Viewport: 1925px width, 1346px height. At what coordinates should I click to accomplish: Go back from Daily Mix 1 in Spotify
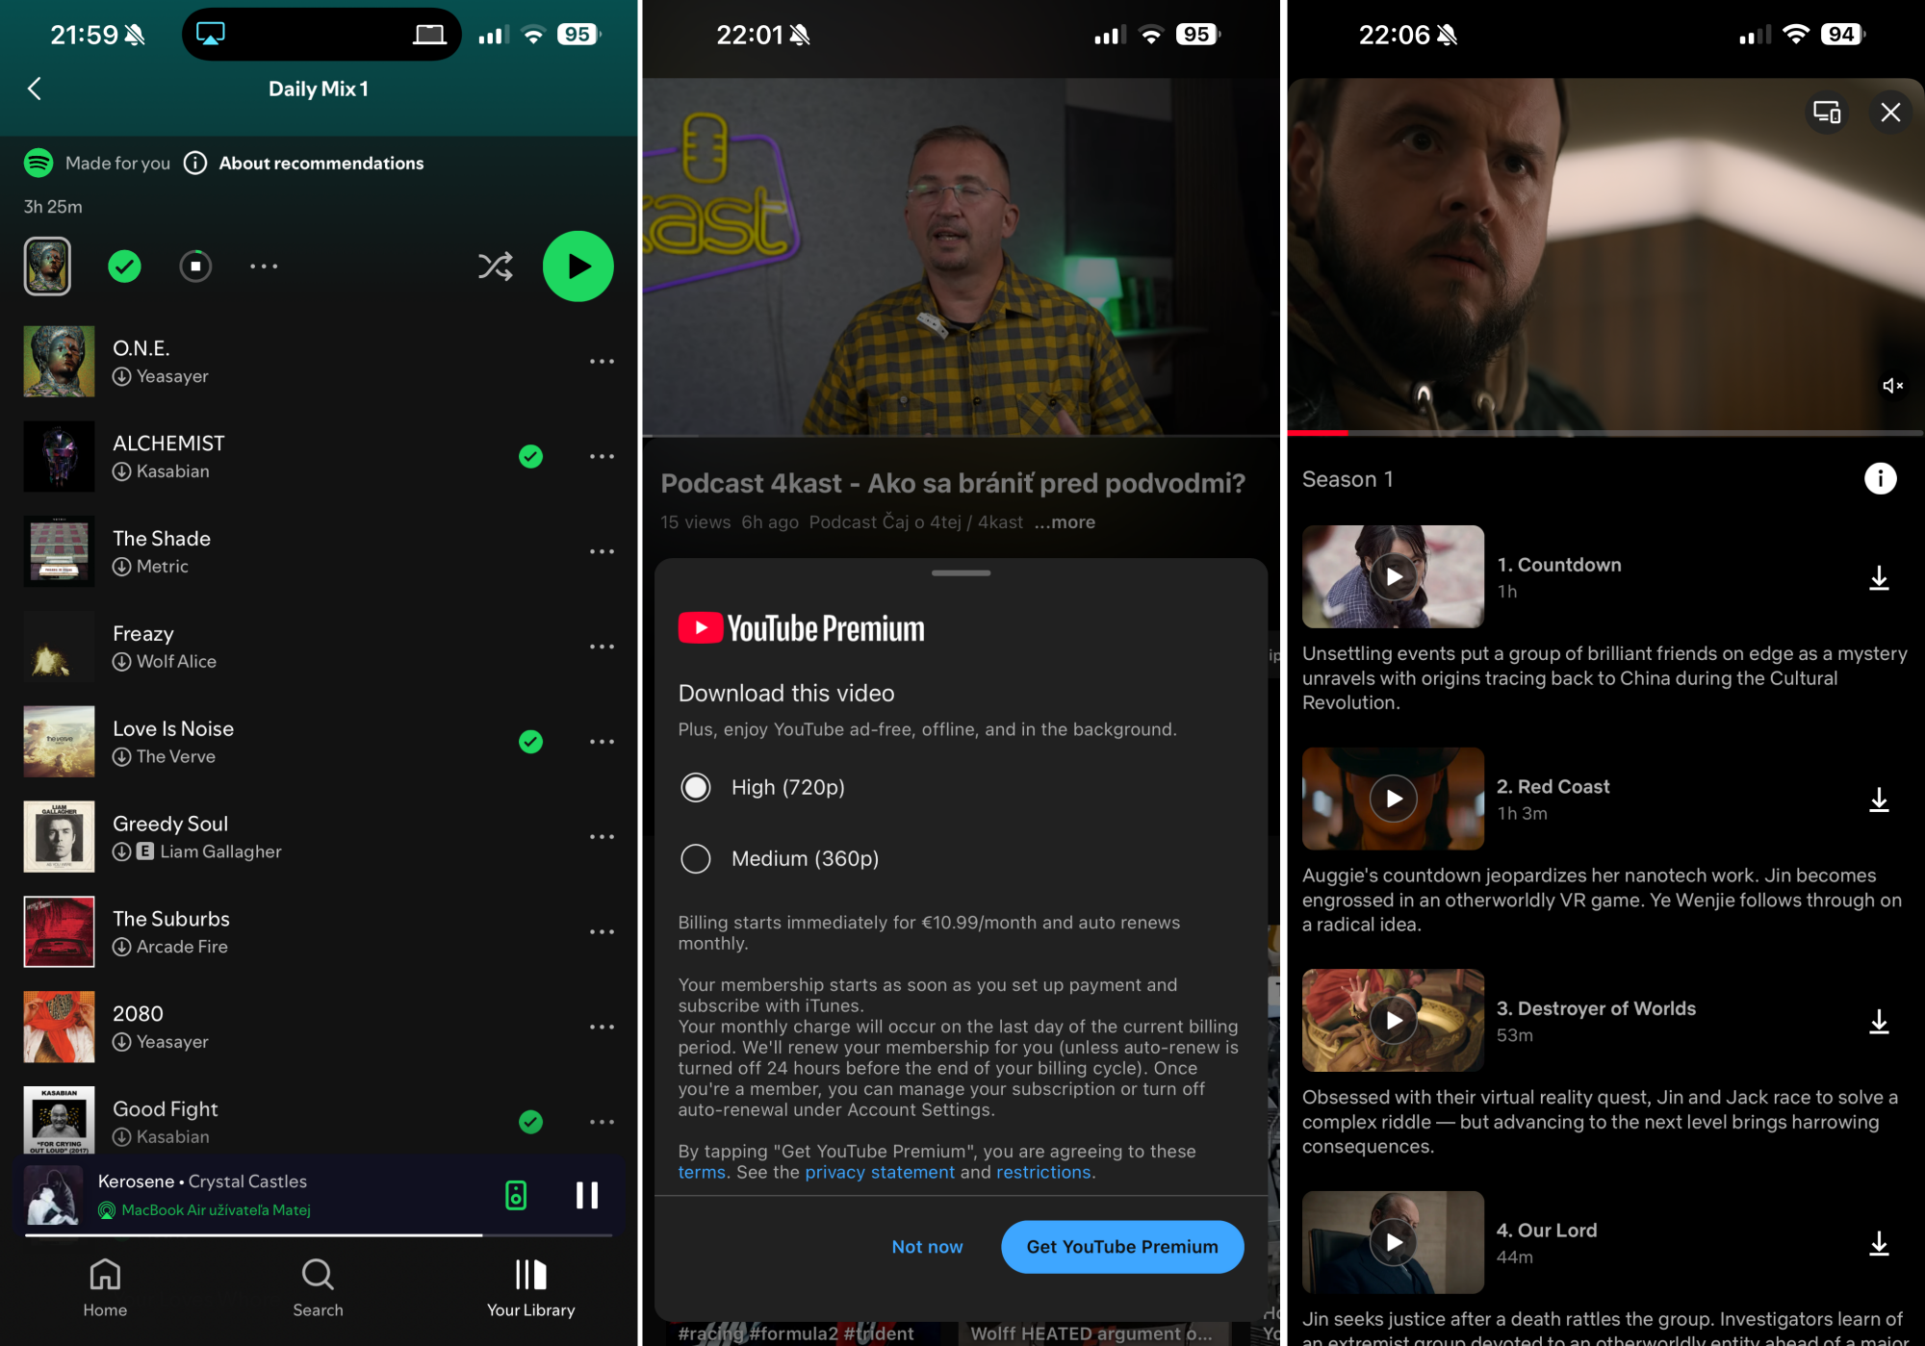35,89
